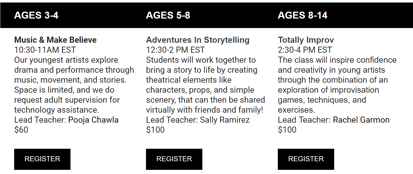Click the $60 price text
This screenshot has width=413, height=174.
tap(21, 130)
